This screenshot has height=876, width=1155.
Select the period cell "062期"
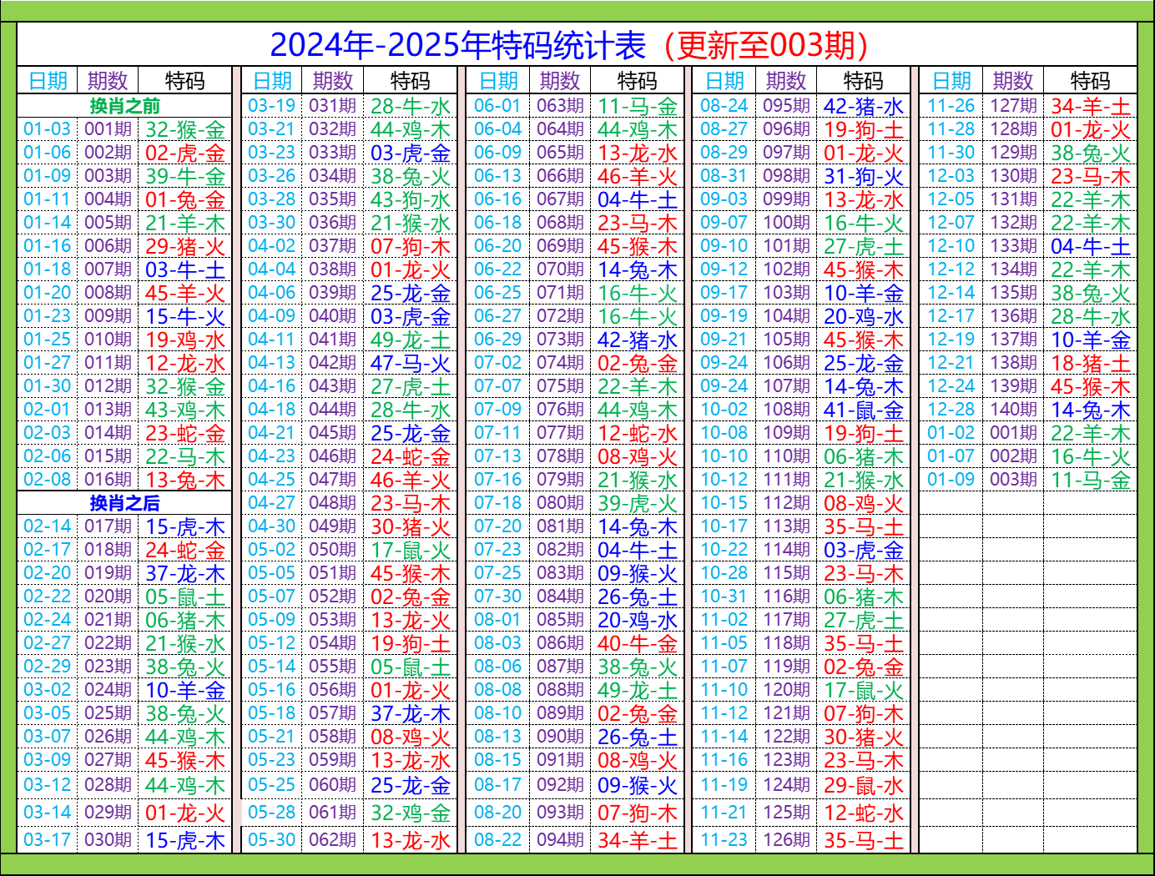333,840
